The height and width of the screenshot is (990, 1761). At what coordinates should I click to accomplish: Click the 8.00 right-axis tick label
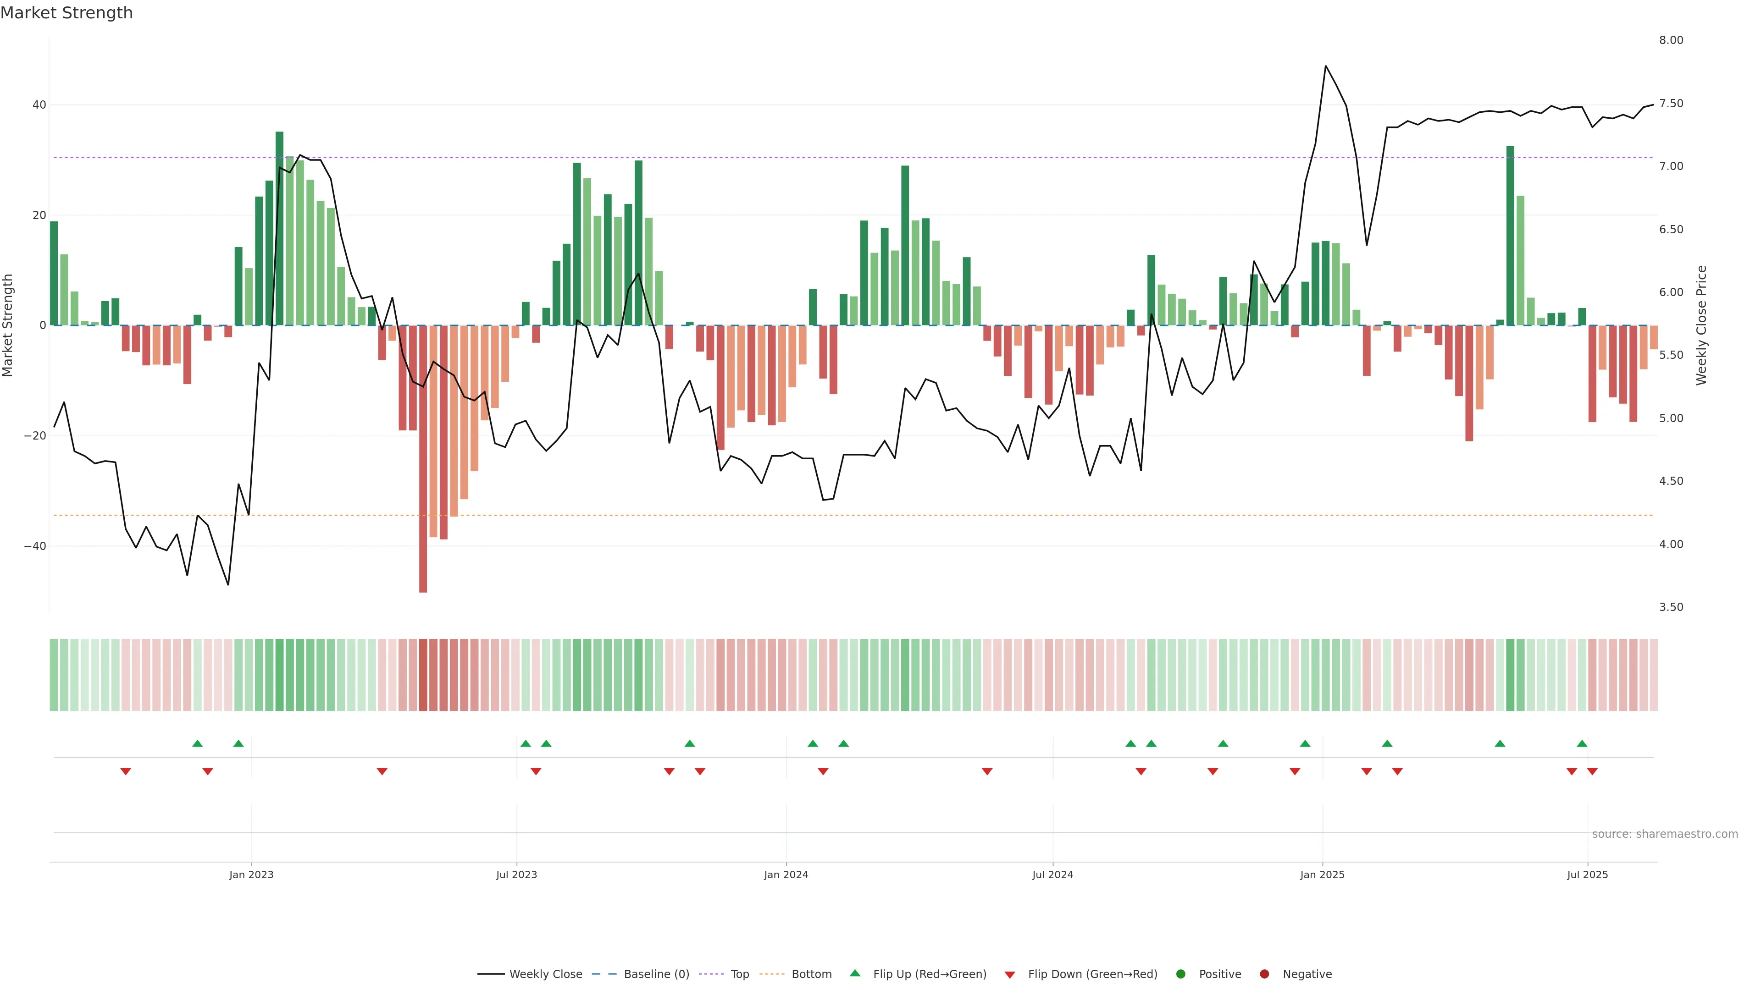tap(1671, 40)
